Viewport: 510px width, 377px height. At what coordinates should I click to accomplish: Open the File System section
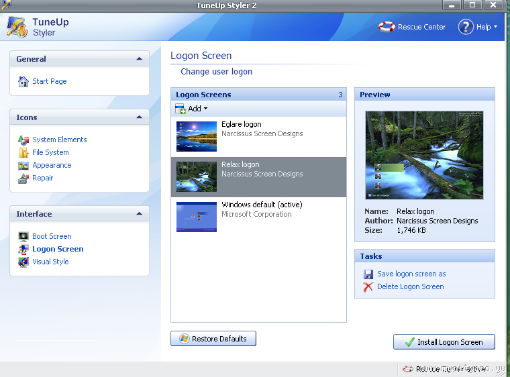50,152
